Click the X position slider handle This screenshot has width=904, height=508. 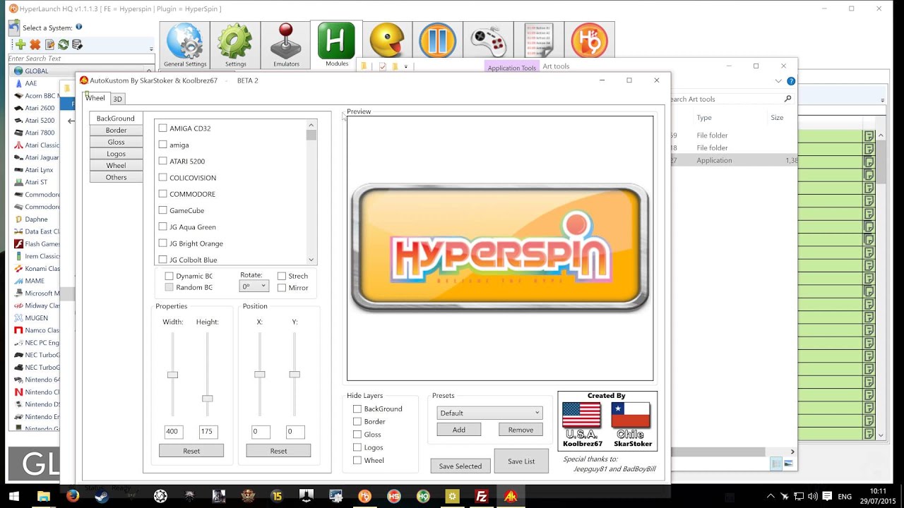point(259,375)
